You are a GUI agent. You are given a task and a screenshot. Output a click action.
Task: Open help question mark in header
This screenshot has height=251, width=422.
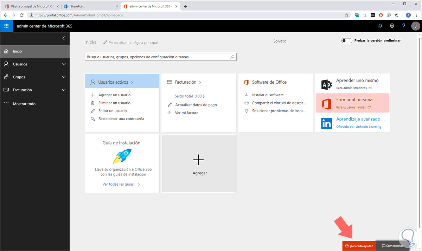(404, 26)
